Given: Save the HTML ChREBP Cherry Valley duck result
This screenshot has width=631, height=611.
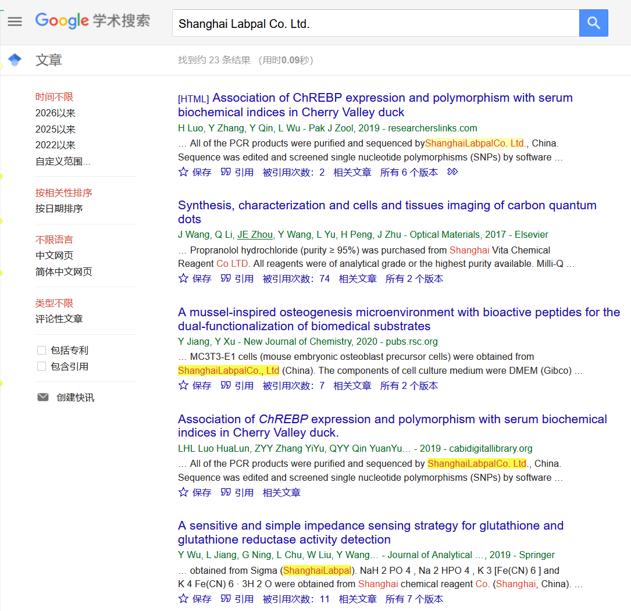Looking at the screenshot, I should tap(195, 172).
